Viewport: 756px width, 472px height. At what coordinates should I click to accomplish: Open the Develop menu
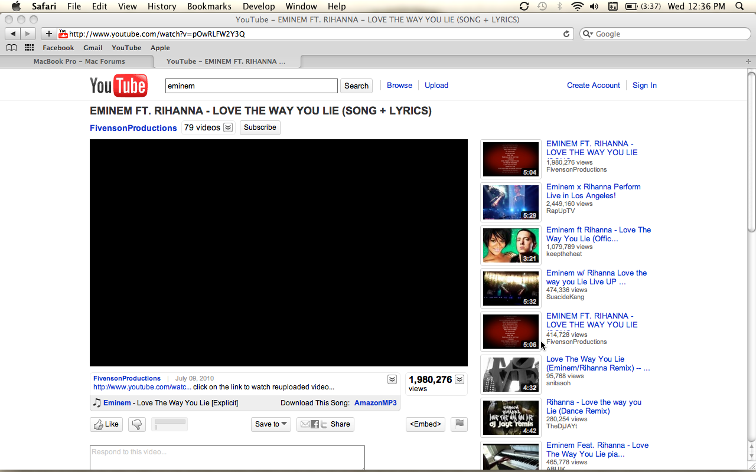259,6
